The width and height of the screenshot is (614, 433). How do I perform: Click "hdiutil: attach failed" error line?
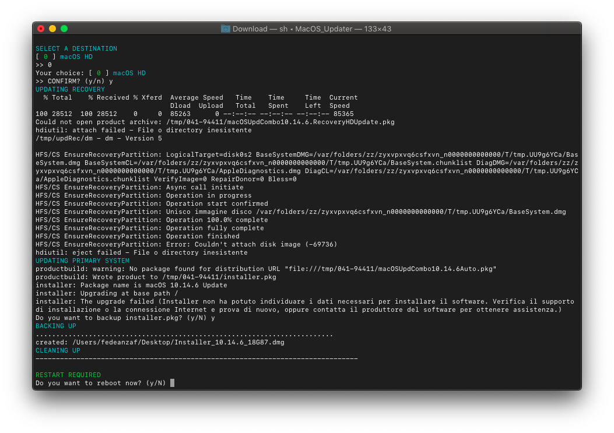(x=143, y=131)
